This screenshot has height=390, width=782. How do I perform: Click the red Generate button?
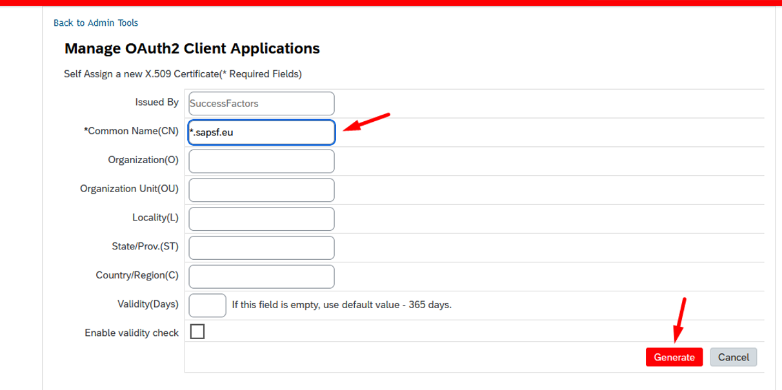click(674, 357)
